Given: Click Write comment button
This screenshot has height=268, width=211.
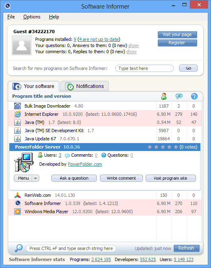Looking at the screenshot, I should (x=121, y=178).
